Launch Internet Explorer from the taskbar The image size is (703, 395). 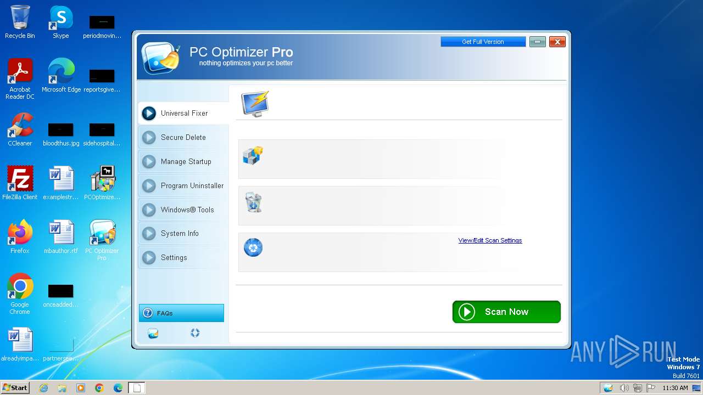pyautogui.click(x=43, y=388)
